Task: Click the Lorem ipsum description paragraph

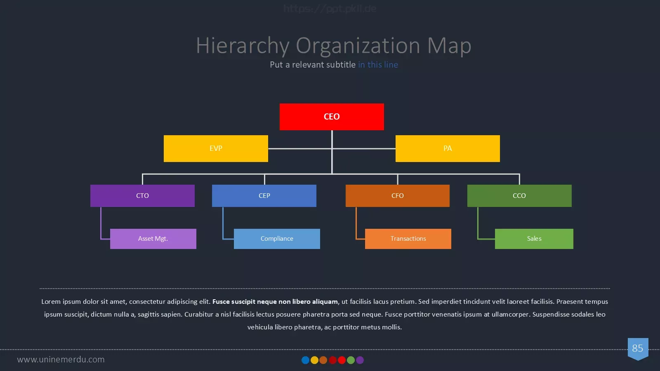Action: 325,314
